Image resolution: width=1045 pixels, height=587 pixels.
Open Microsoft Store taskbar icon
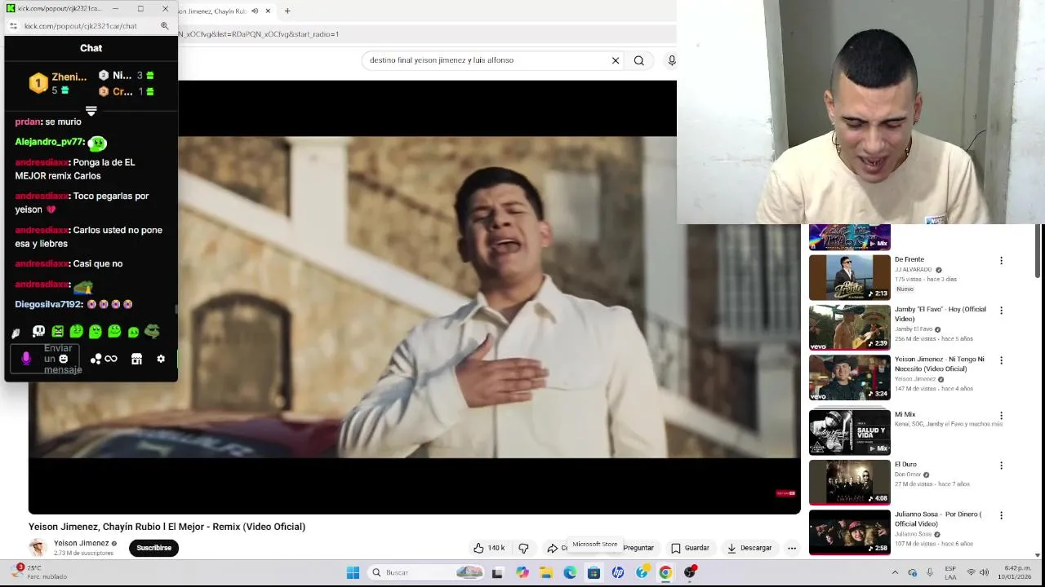point(594,572)
